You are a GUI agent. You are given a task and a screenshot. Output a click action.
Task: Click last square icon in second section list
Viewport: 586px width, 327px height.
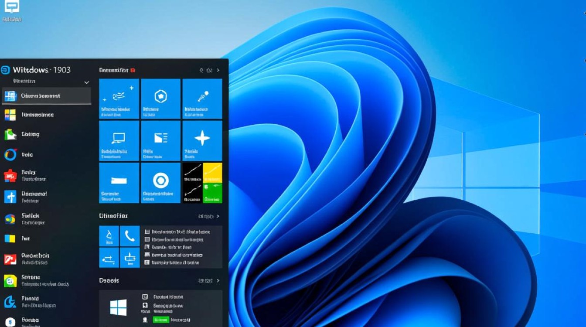pyautogui.click(x=147, y=262)
